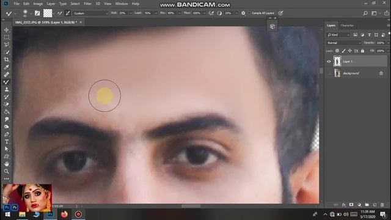Select the Clone Stamp tool

click(7, 90)
